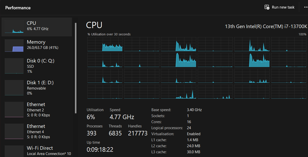Click the Performance page heading
Viewport: 308px width, 157px height.
point(18,8)
